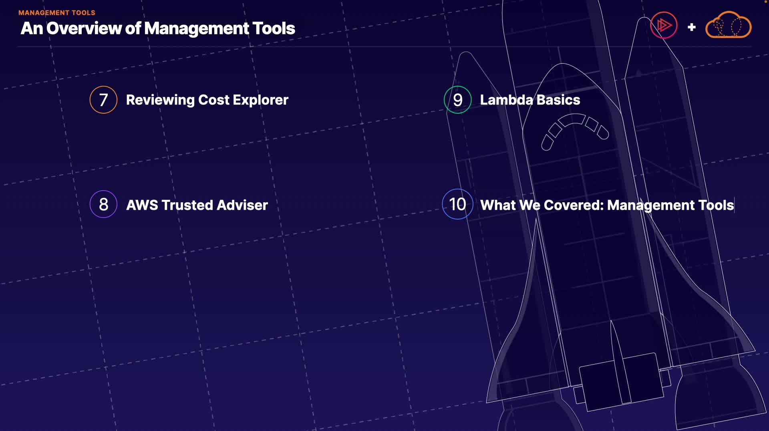This screenshot has width=769, height=431.
Task: Click the "MANAGEMENT TOOLS" orange section label
Action: 57,13
